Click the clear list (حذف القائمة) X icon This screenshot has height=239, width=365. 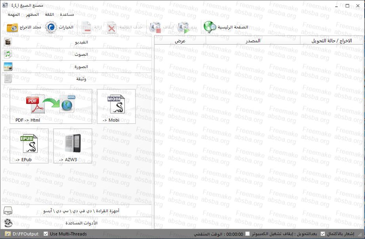pos(111,27)
